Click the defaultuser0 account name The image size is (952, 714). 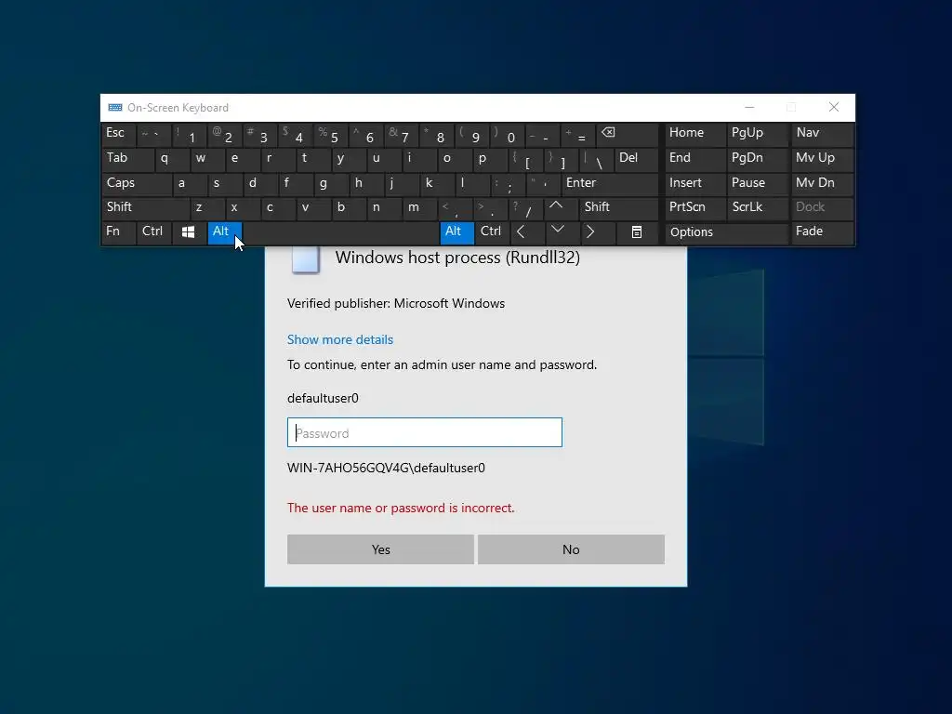323,398
